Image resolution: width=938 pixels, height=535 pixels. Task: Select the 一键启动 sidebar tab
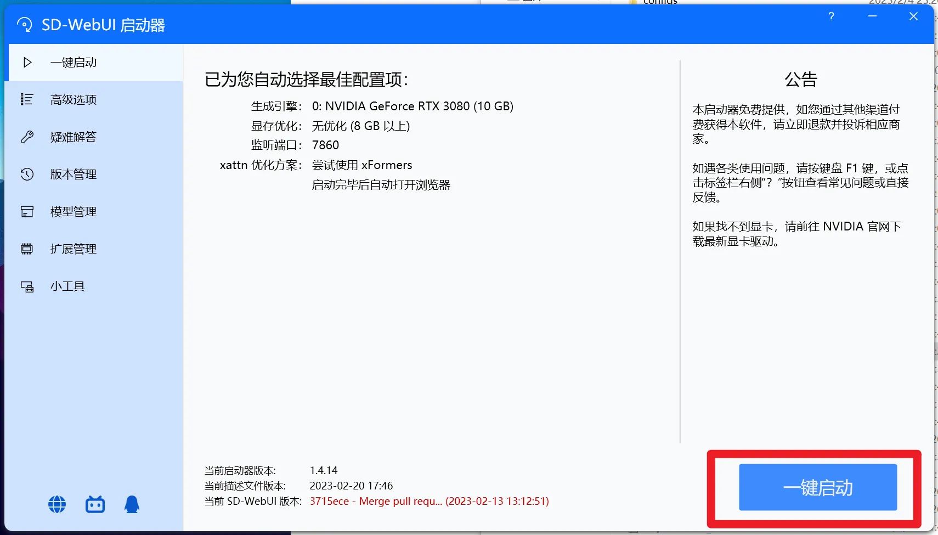96,63
